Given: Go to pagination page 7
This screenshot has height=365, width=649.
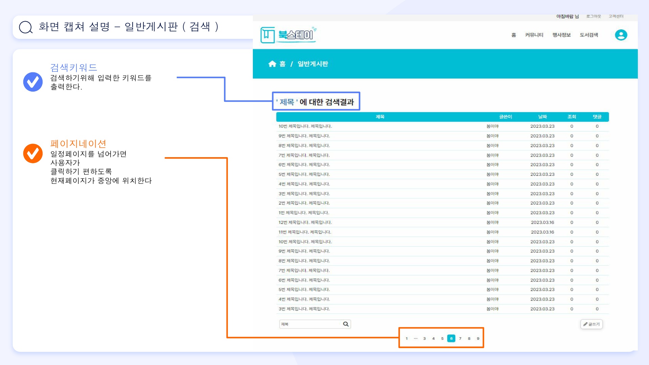Looking at the screenshot, I should coord(460,338).
